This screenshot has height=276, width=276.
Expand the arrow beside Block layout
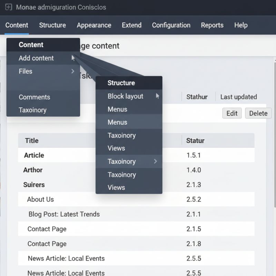click(x=157, y=96)
